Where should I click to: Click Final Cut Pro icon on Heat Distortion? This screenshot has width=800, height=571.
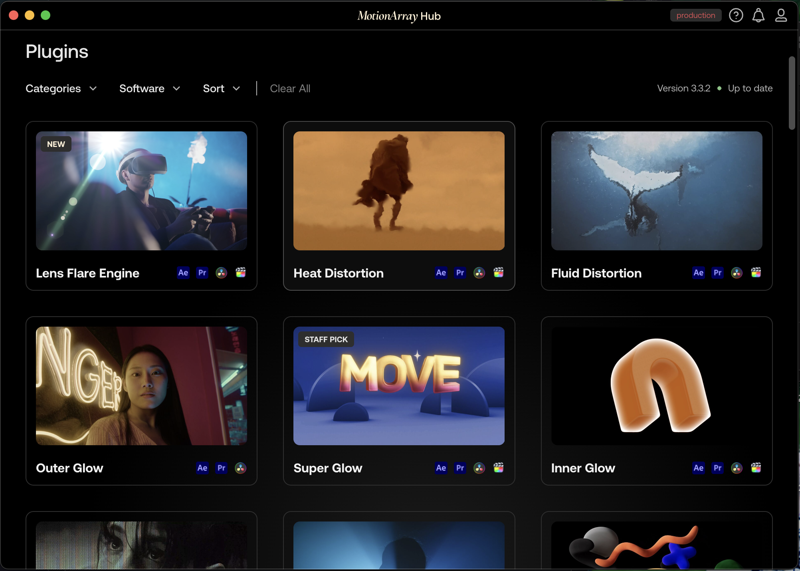click(x=499, y=273)
